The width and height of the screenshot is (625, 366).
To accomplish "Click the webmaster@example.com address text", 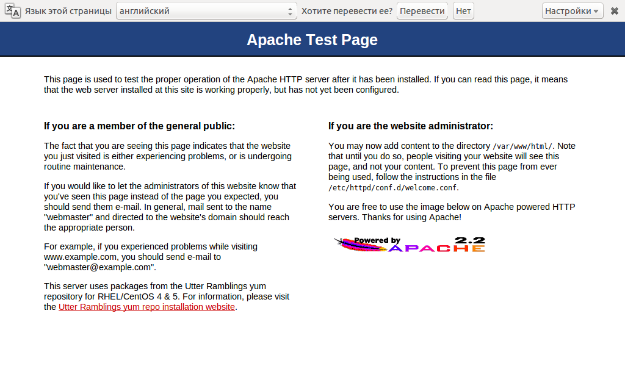I will (99, 267).
